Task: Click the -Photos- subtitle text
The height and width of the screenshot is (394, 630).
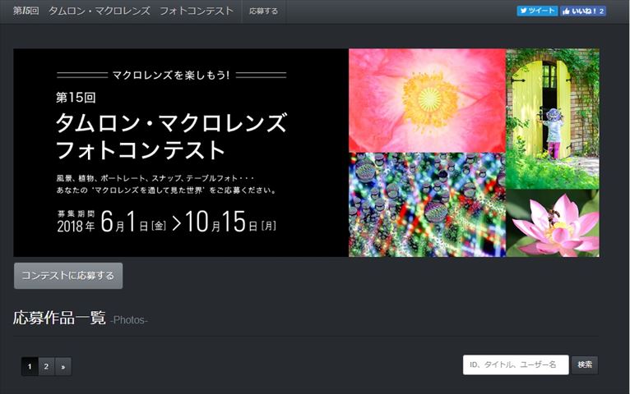Action: pos(129,320)
